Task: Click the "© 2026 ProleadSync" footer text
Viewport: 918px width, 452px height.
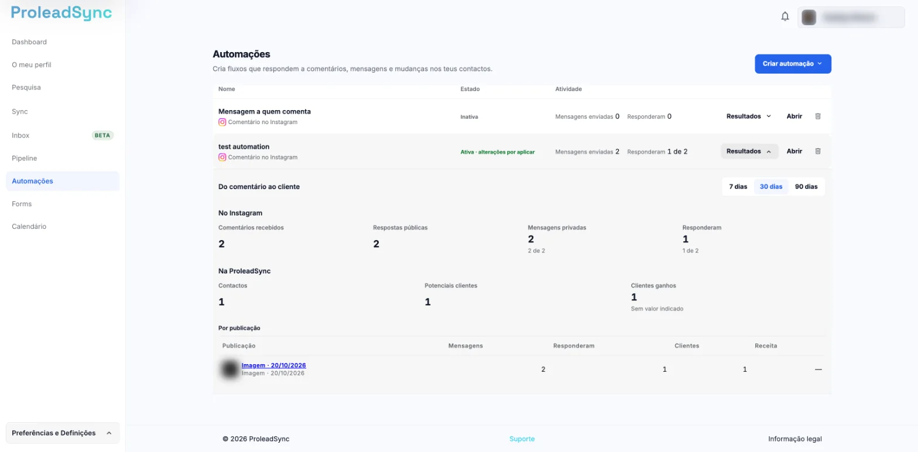Action: (x=256, y=439)
